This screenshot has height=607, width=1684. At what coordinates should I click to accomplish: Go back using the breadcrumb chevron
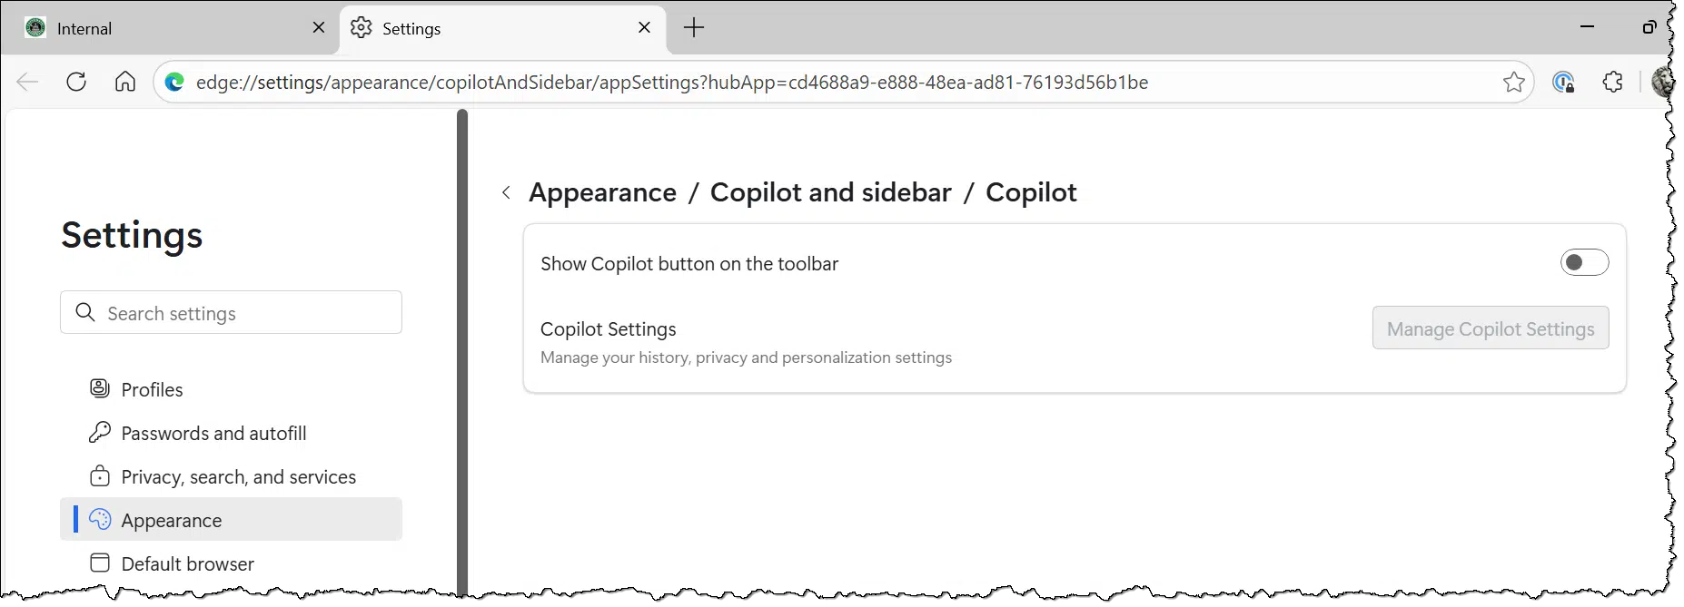click(507, 192)
